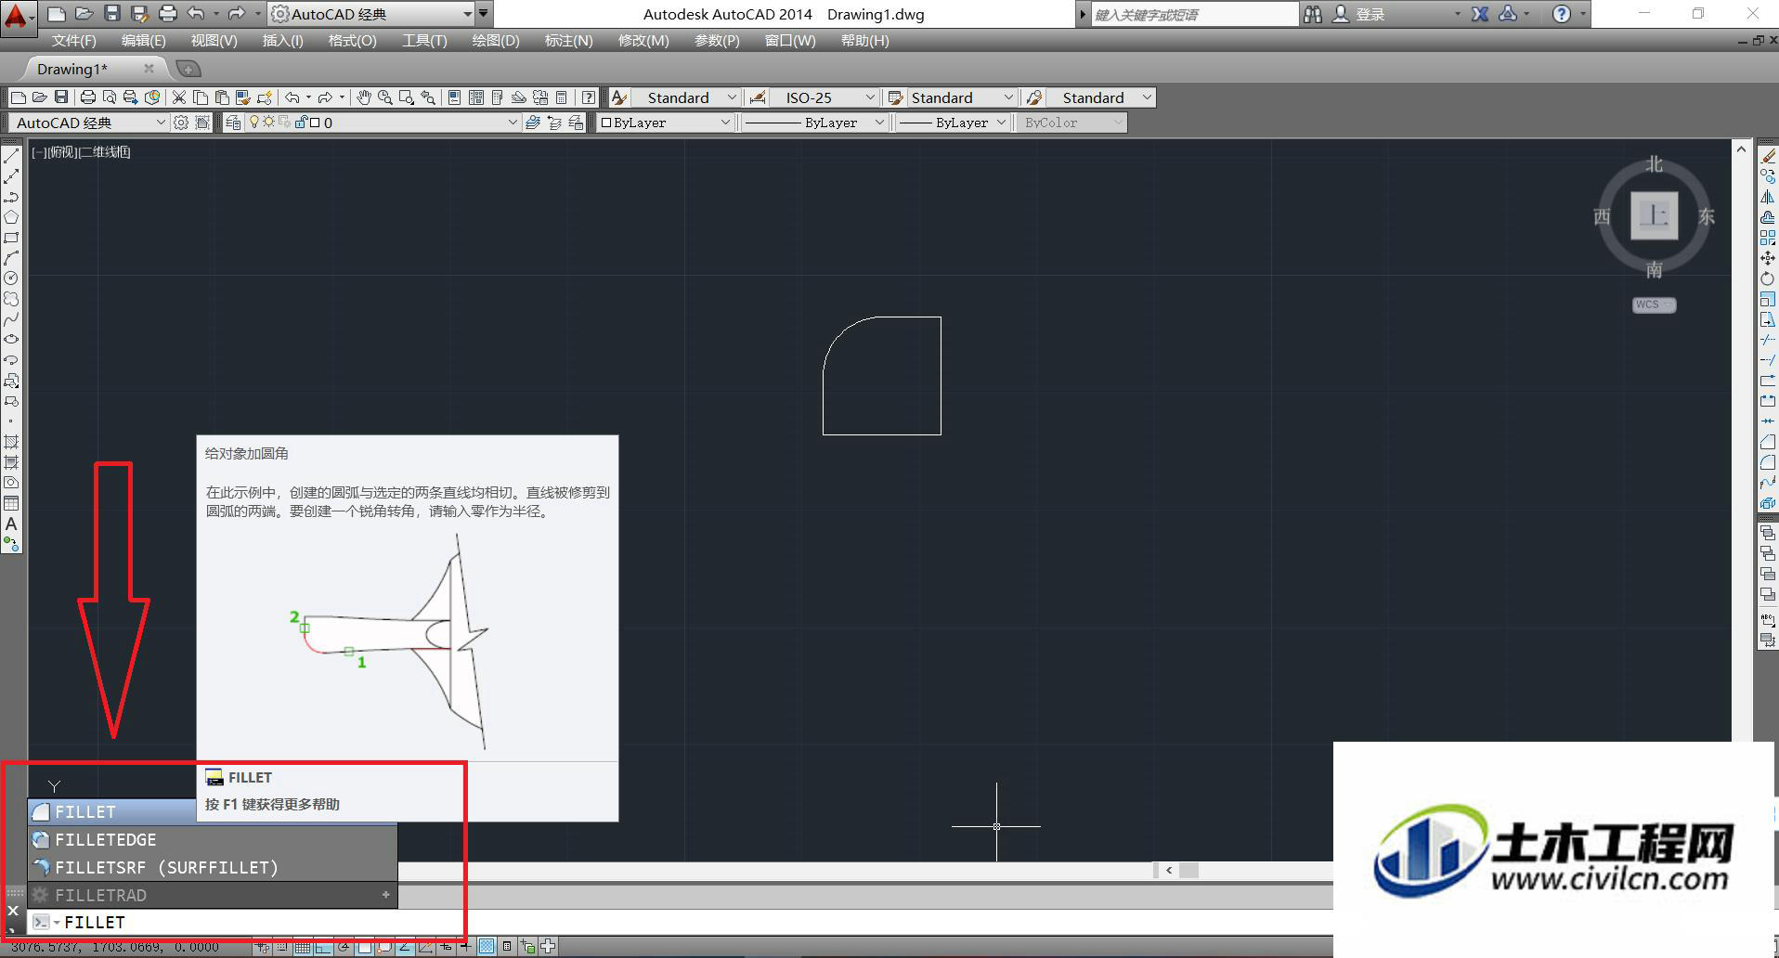Toggle Ortho Mode in status bar
The height and width of the screenshot is (958, 1779).
(323, 947)
